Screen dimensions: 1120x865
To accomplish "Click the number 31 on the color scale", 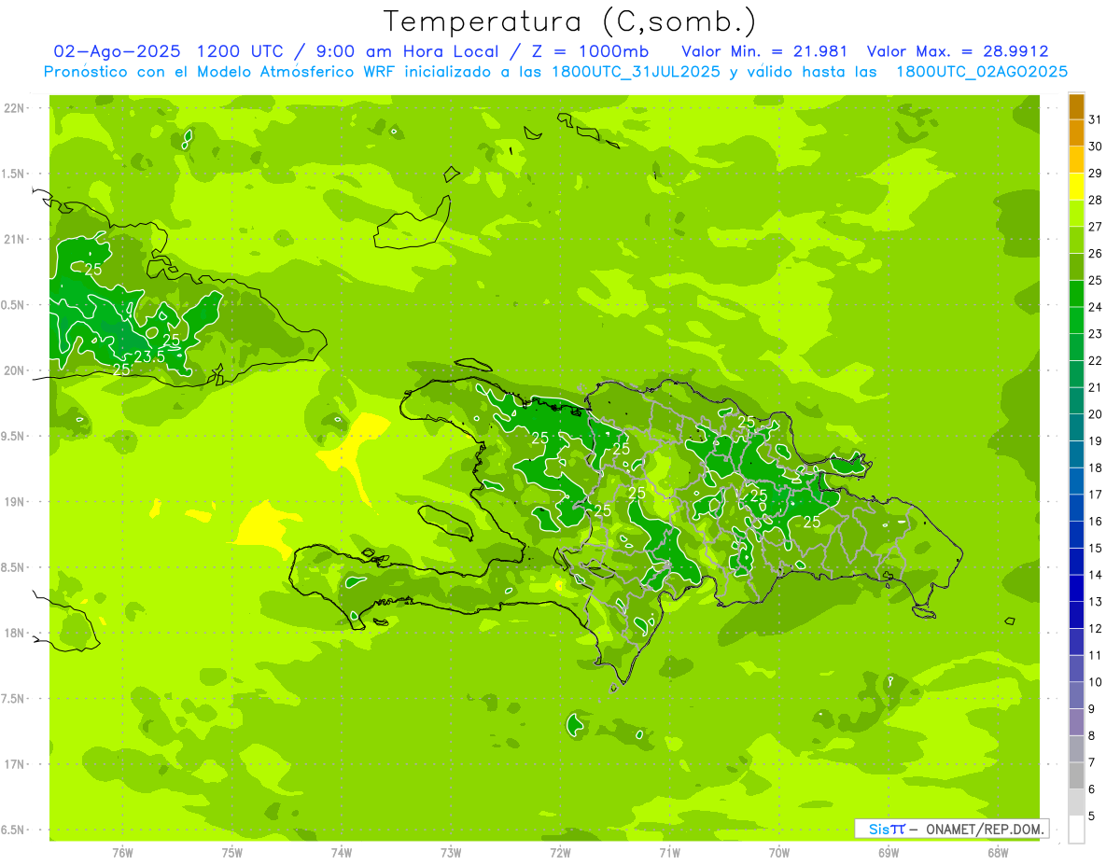I will 1095,120.
